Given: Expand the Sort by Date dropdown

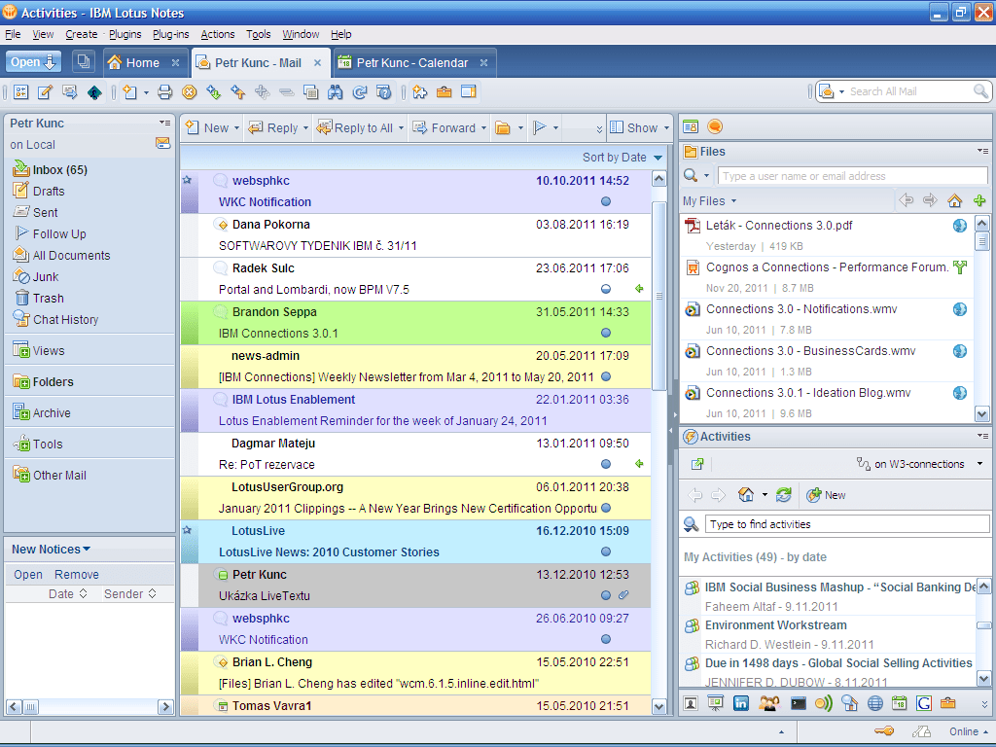Looking at the screenshot, I should coord(622,158).
